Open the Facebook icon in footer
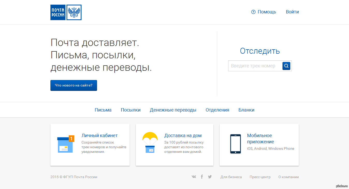The width and height of the screenshot is (349, 189). 202,177
